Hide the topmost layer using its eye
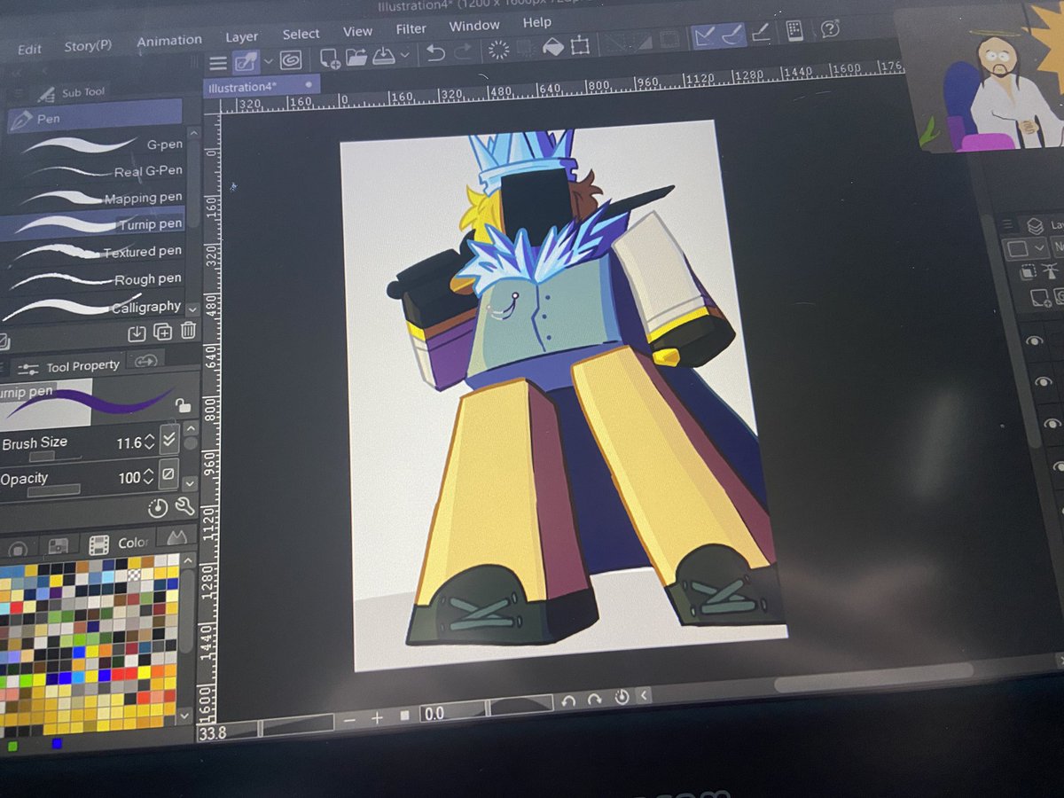The image size is (1064, 798). 1033,340
